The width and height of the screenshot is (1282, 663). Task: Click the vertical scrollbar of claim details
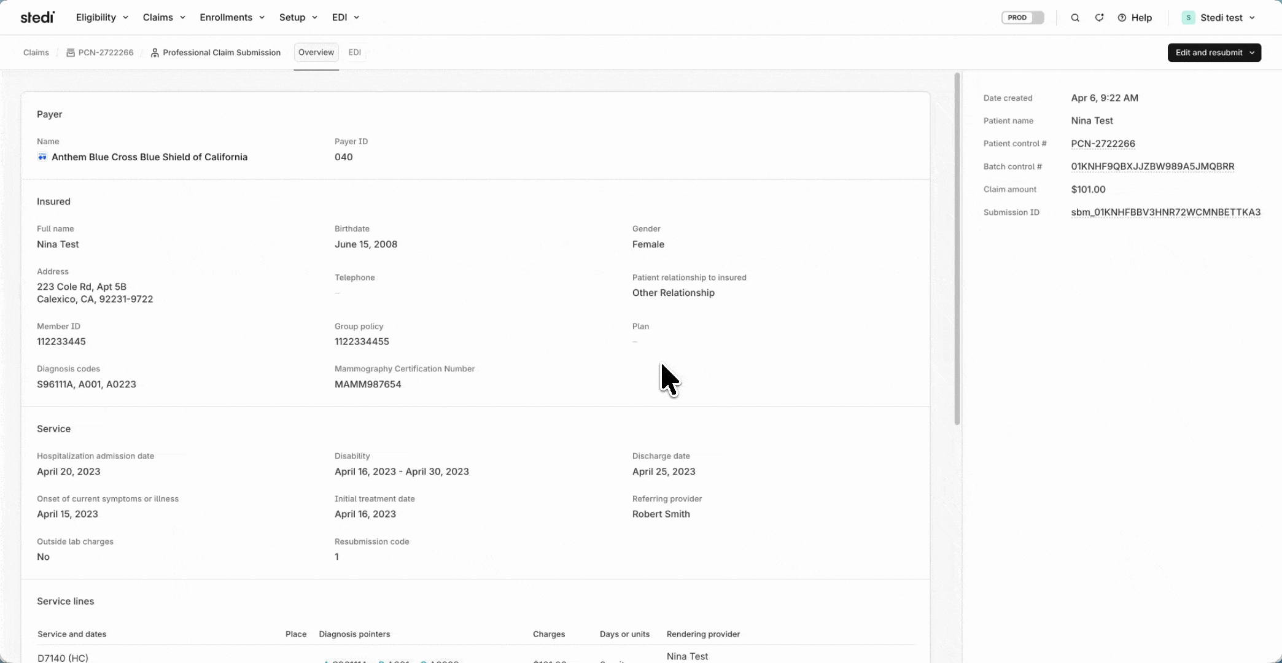pyautogui.click(x=957, y=249)
